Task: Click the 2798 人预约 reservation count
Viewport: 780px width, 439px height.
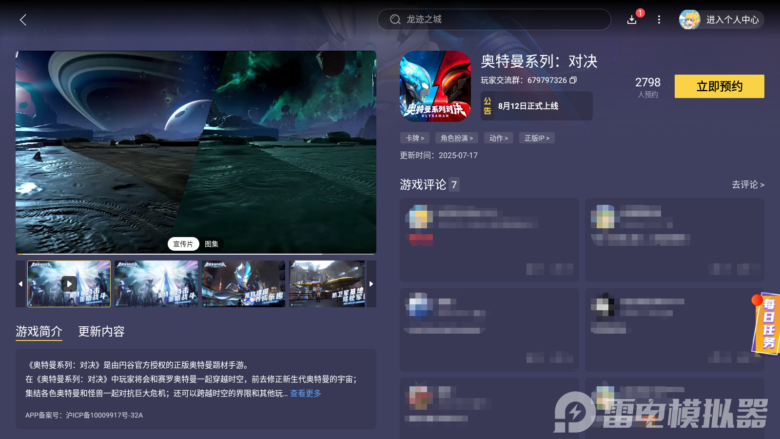Action: [648, 87]
